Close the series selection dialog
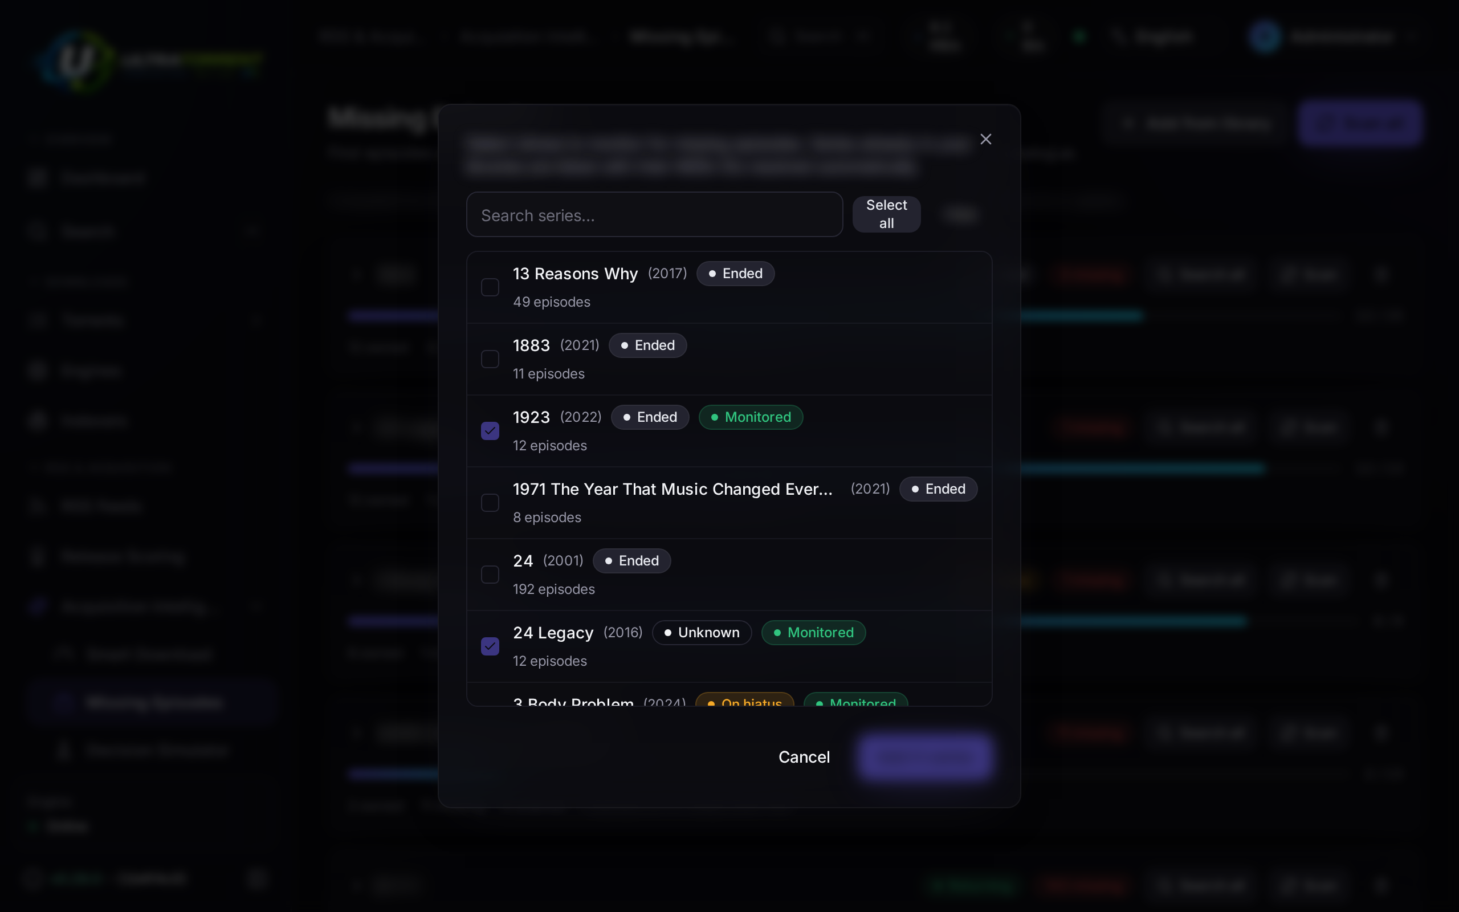The image size is (1459, 912). tap(986, 139)
